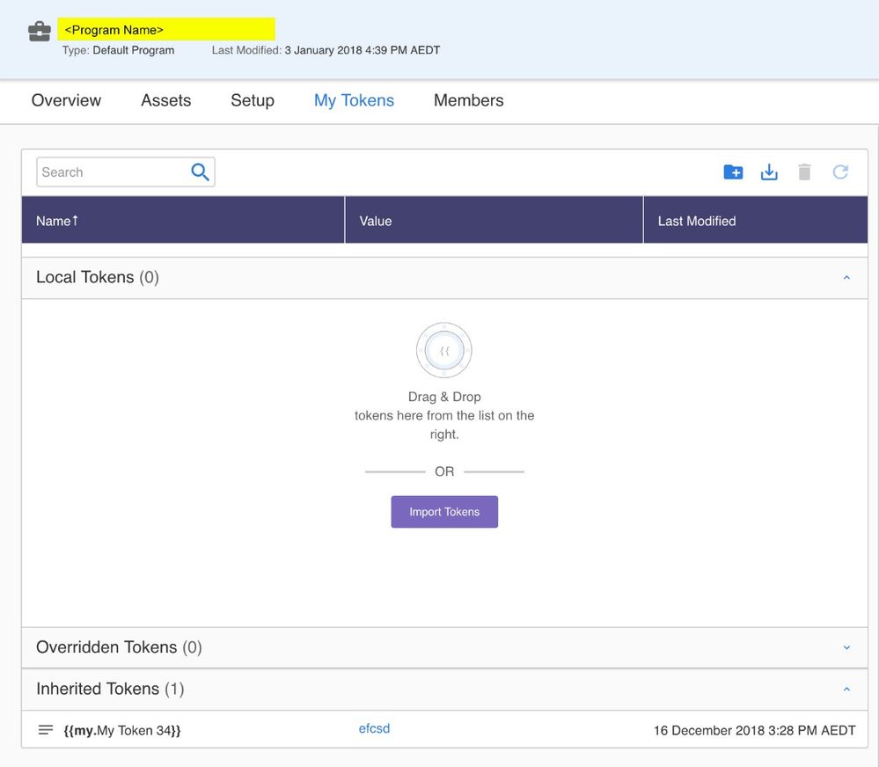The height and width of the screenshot is (767, 879).
Task: Click the download tokens icon
Action: point(769,172)
